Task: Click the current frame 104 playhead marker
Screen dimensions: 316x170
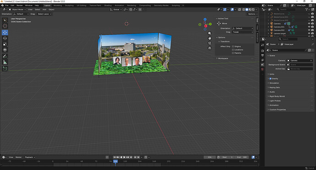Action: [115, 161]
